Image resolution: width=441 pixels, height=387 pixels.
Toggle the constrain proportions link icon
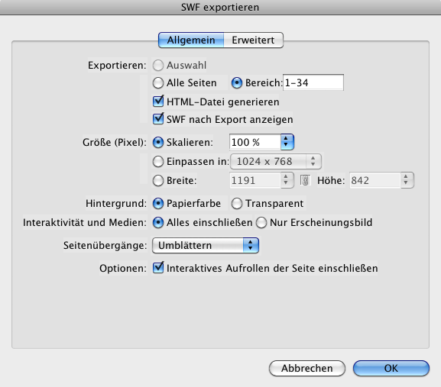click(305, 180)
